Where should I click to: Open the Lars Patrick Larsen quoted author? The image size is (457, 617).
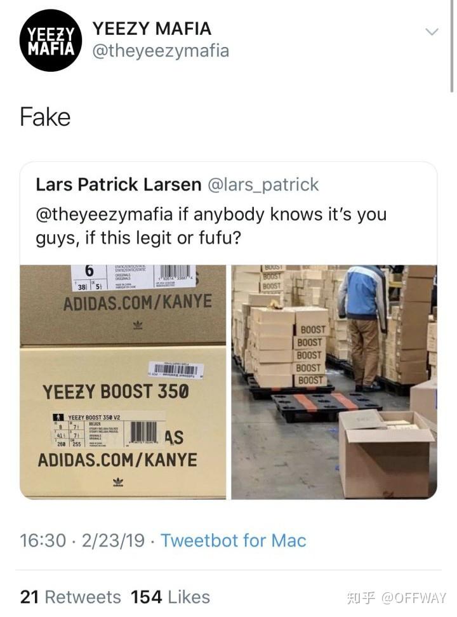click(119, 185)
